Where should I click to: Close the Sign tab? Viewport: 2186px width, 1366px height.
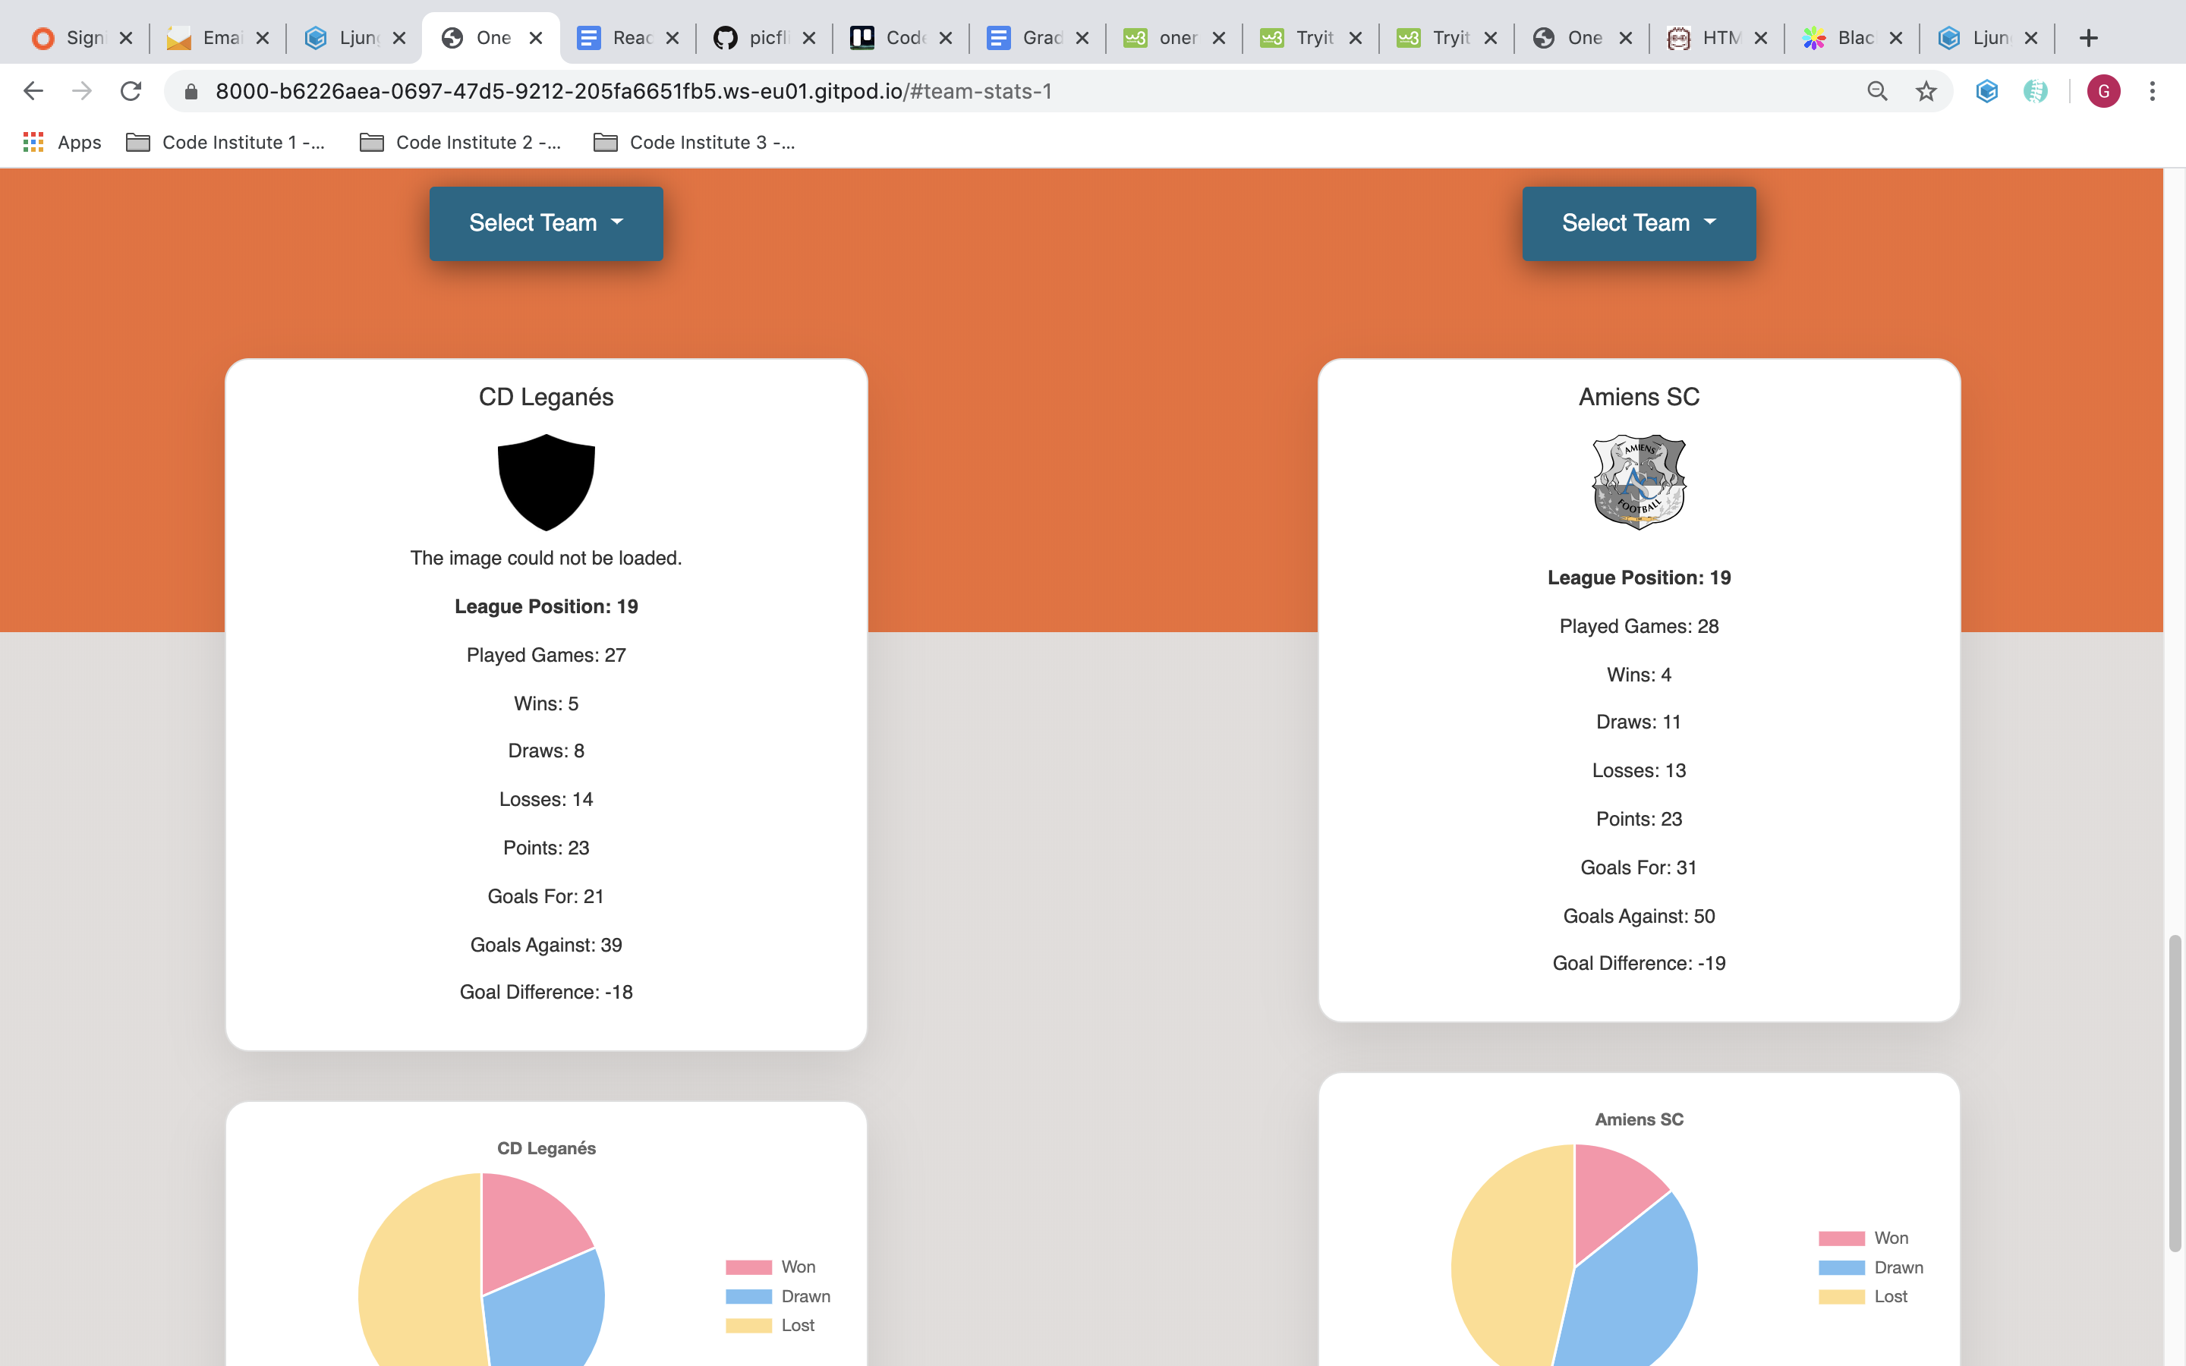pos(127,38)
